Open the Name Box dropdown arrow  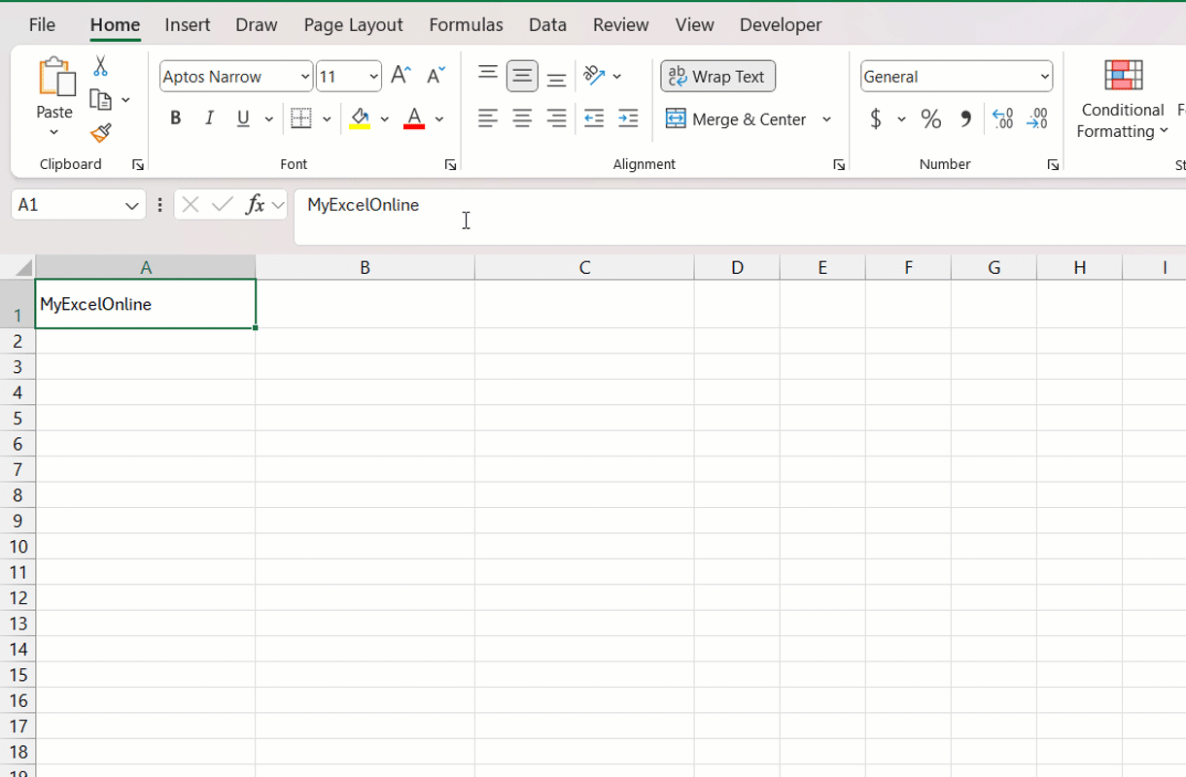point(132,206)
